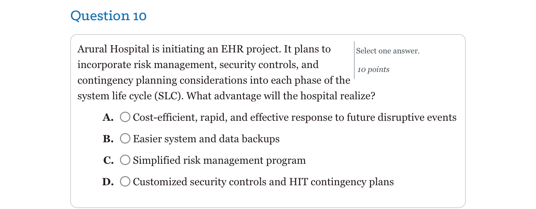Select answer B radio button
The width and height of the screenshot is (536, 209).
click(125, 138)
